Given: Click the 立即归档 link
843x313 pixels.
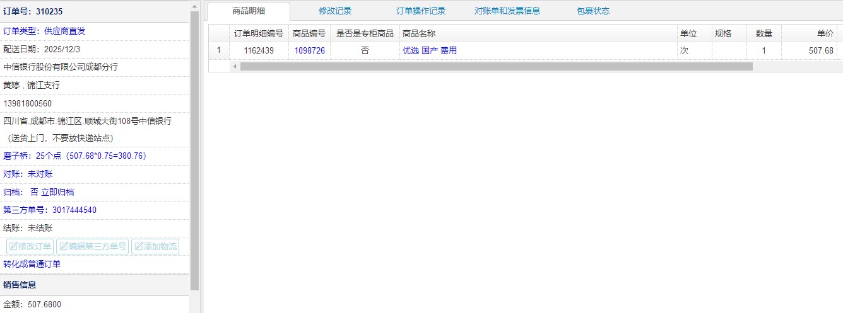Looking at the screenshot, I should click(x=57, y=192).
